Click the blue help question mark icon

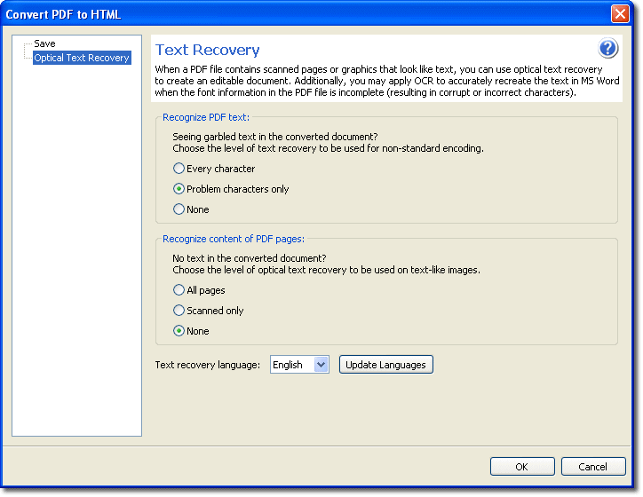coord(607,49)
